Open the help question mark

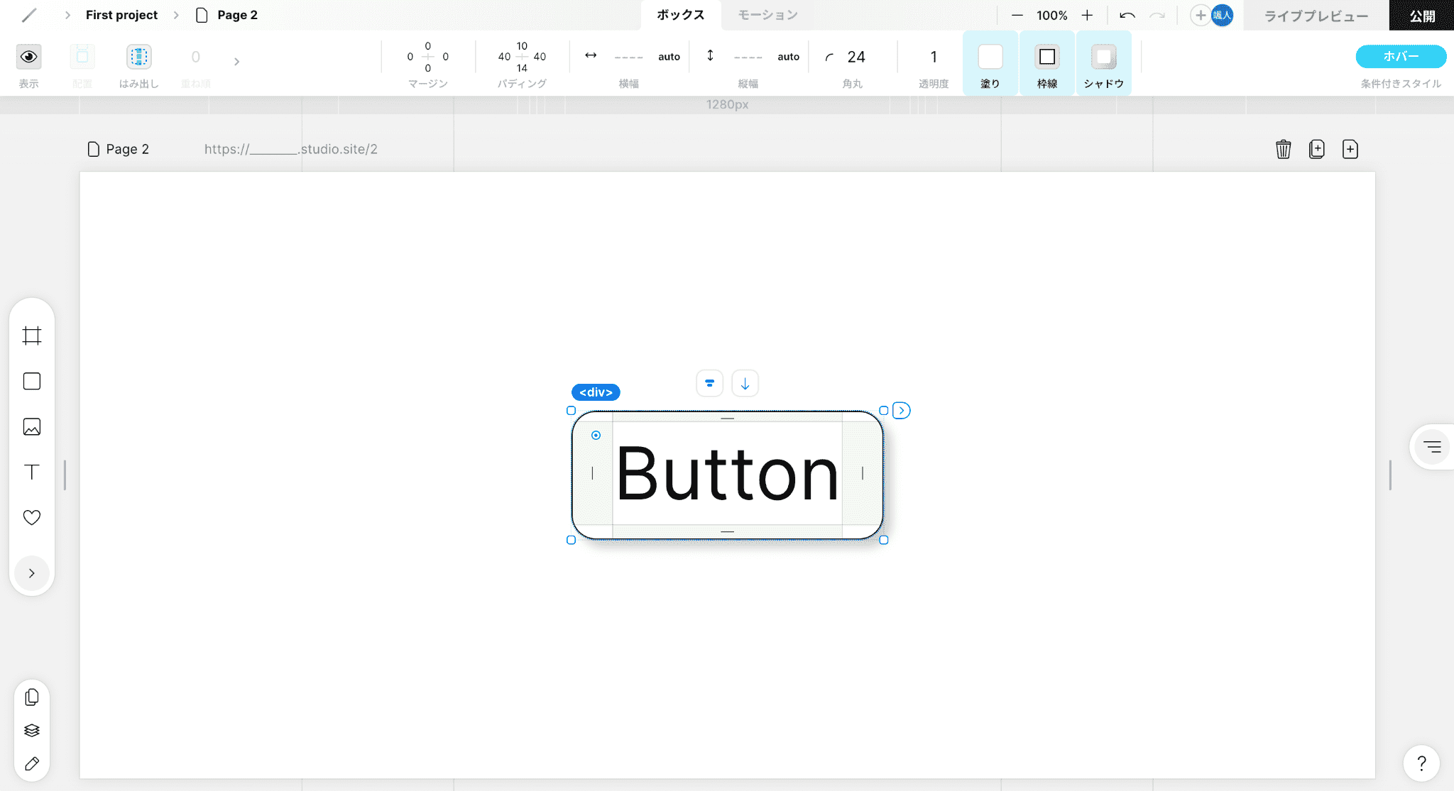click(1421, 763)
